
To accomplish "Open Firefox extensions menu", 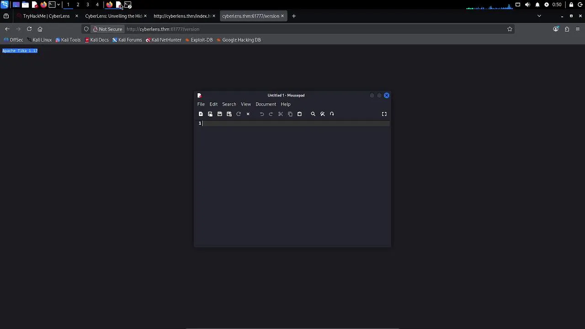I will point(567,29).
